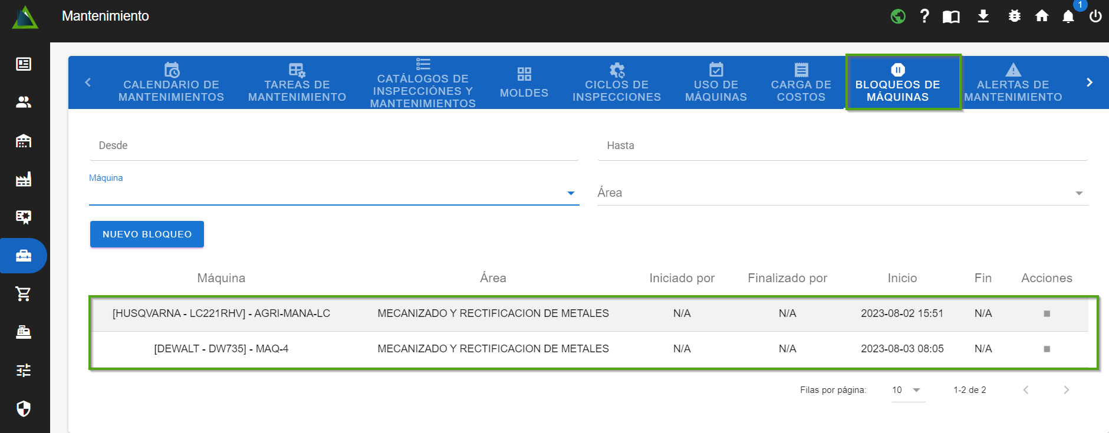Click the power logout icon
This screenshot has height=433, width=1109.
(x=1095, y=16)
